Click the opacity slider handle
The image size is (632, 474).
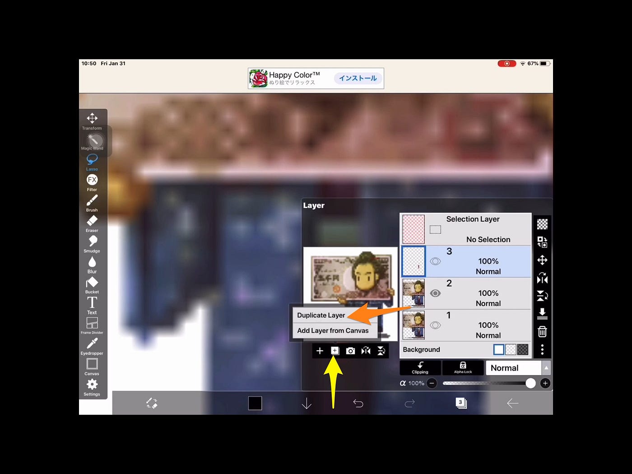530,383
